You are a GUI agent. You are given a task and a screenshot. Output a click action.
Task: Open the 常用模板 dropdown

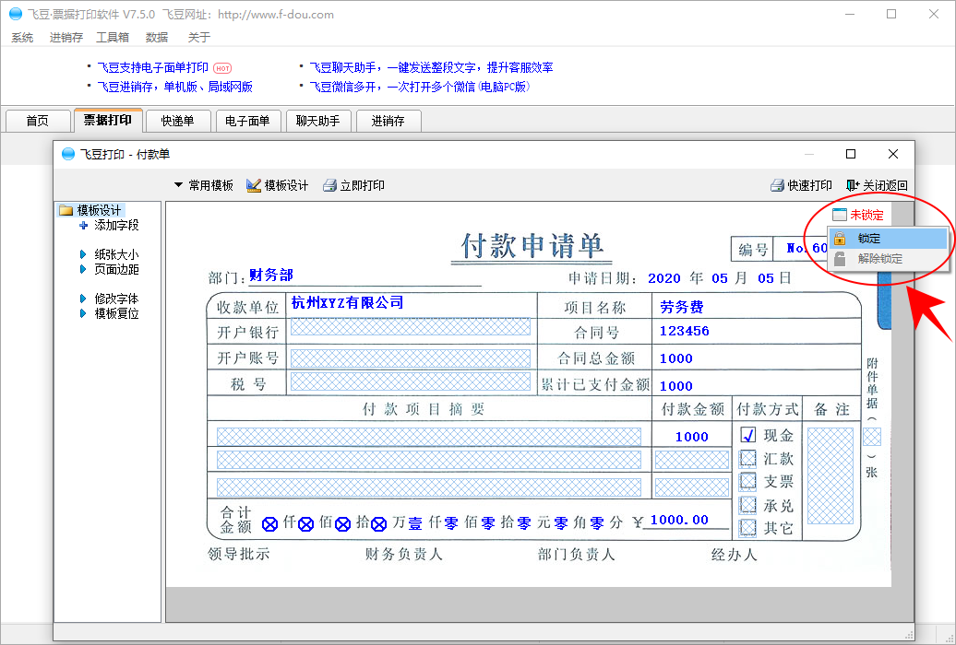pos(204,185)
